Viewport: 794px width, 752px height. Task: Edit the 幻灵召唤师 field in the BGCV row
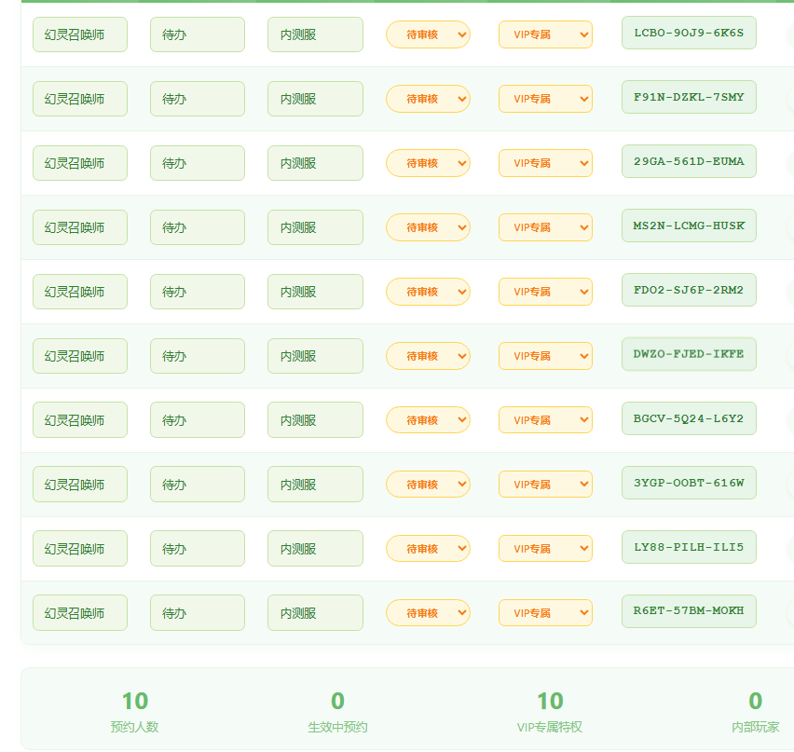point(80,420)
